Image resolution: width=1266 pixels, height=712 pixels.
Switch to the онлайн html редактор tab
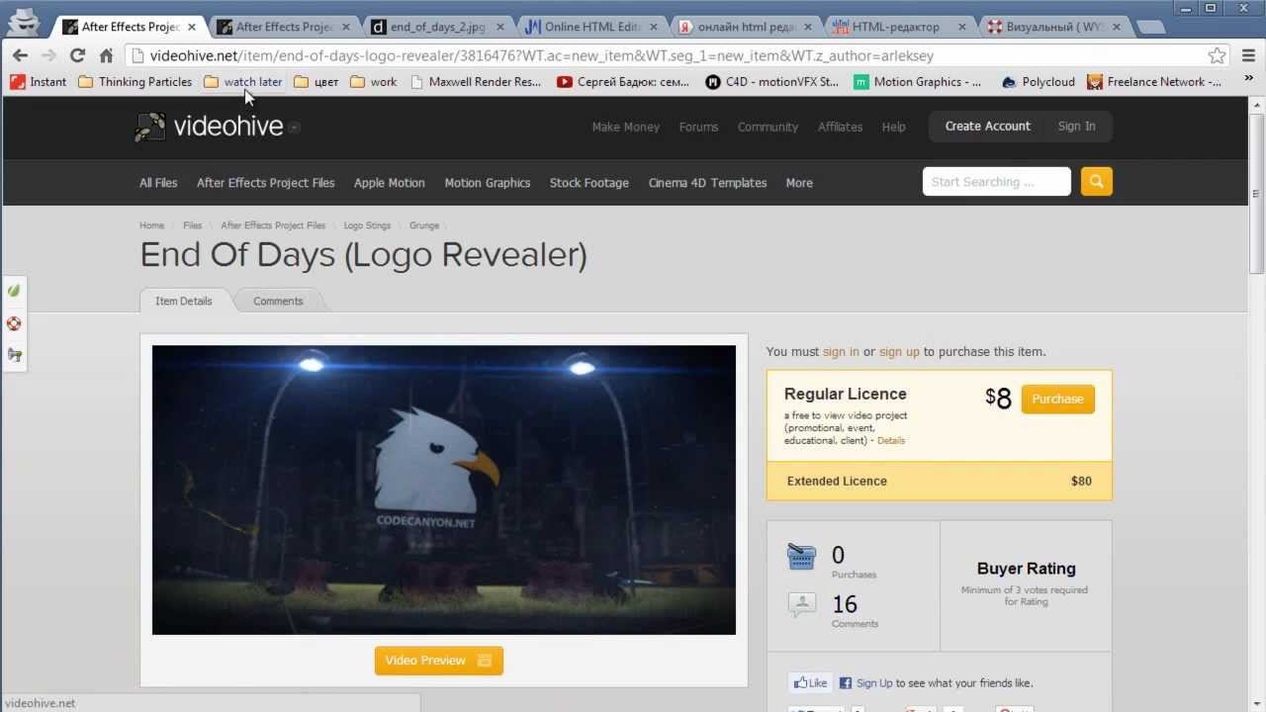tap(745, 27)
